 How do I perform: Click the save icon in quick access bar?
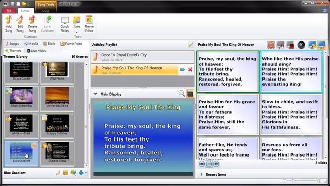(12, 4)
